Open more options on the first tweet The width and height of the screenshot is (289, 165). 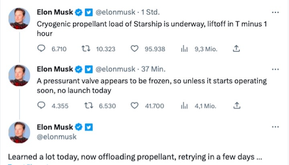coord(275,12)
